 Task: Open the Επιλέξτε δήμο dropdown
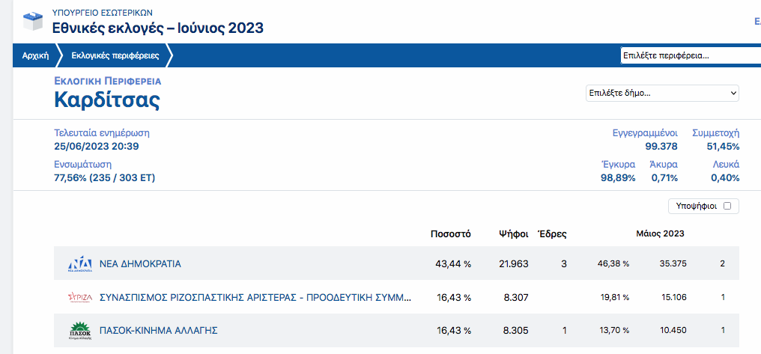coord(662,94)
